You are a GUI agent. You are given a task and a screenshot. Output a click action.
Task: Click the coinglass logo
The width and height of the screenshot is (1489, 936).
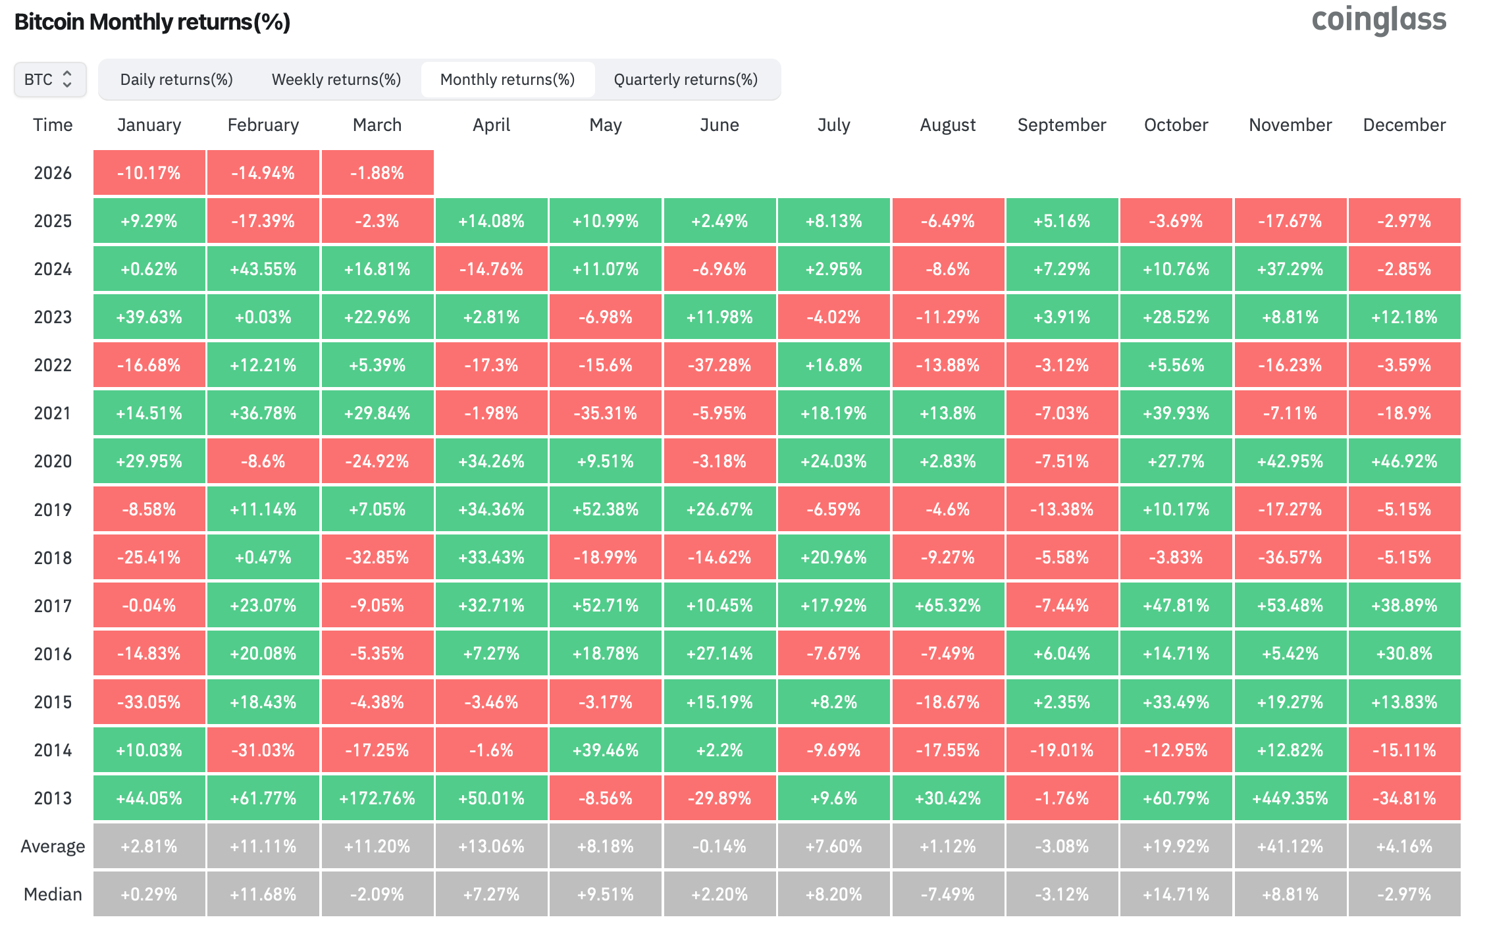coord(1378,20)
